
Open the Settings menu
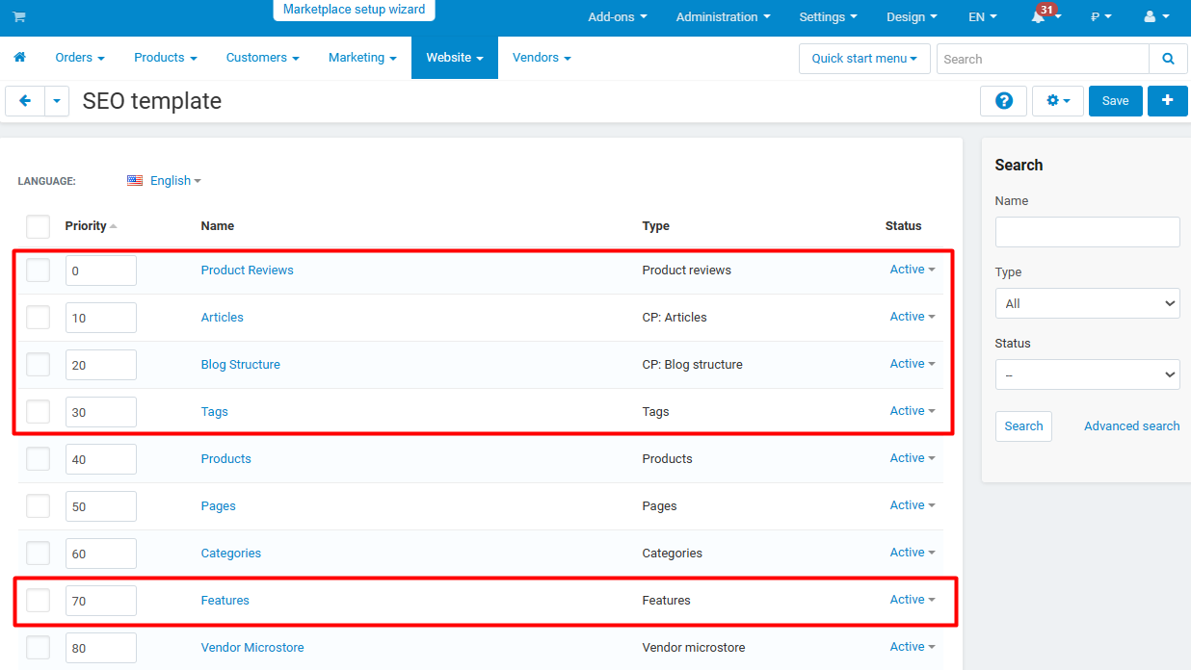[829, 16]
